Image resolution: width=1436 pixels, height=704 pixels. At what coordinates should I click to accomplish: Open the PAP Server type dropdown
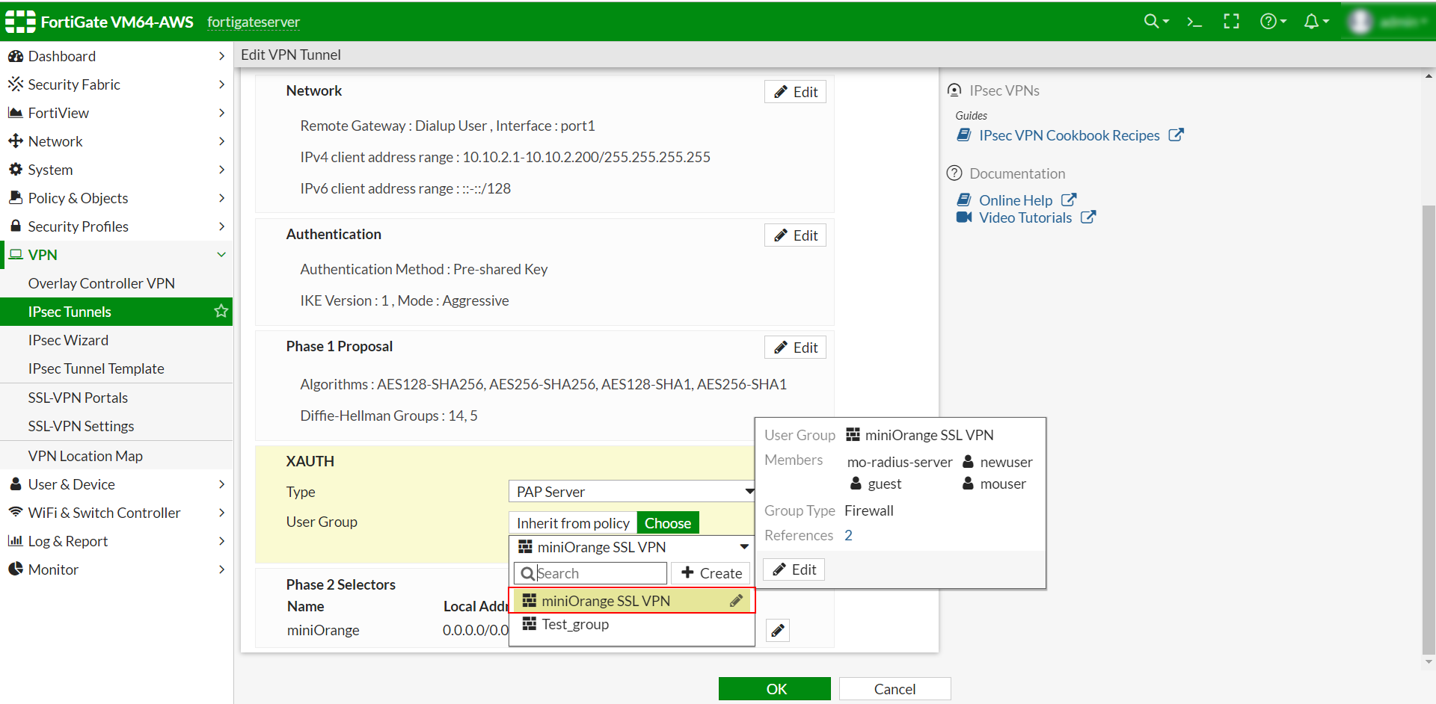(x=630, y=491)
